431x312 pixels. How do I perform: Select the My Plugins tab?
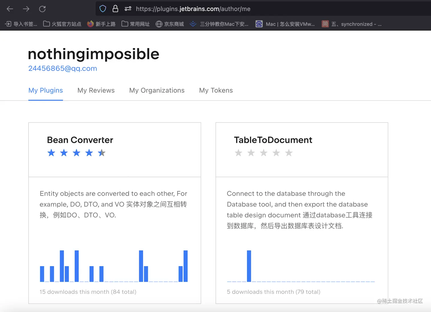[x=46, y=90]
